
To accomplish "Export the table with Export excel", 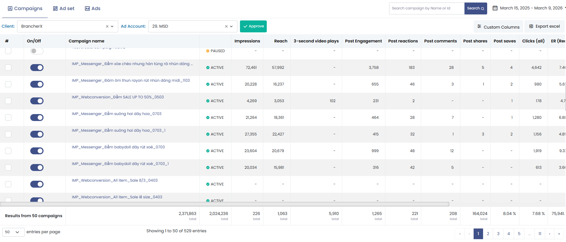I will [544, 26].
